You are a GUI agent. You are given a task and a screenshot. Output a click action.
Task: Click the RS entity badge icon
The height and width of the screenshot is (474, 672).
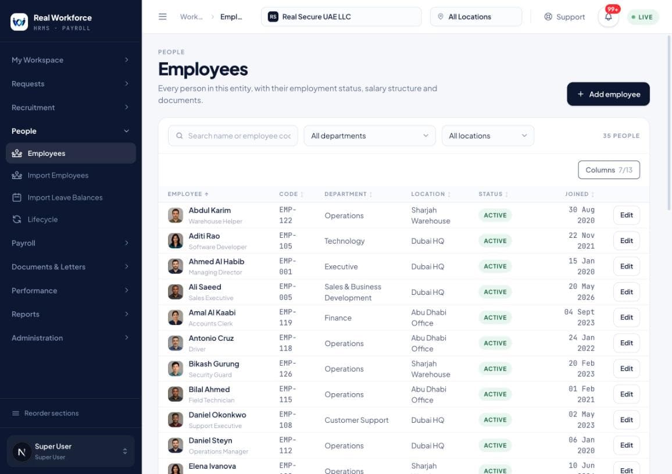tap(273, 17)
